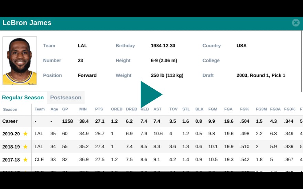Select the Career row label

(x=10, y=121)
